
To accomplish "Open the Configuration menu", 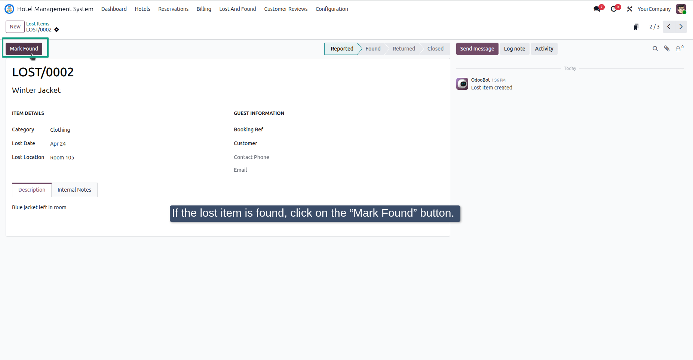I will click(332, 9).
